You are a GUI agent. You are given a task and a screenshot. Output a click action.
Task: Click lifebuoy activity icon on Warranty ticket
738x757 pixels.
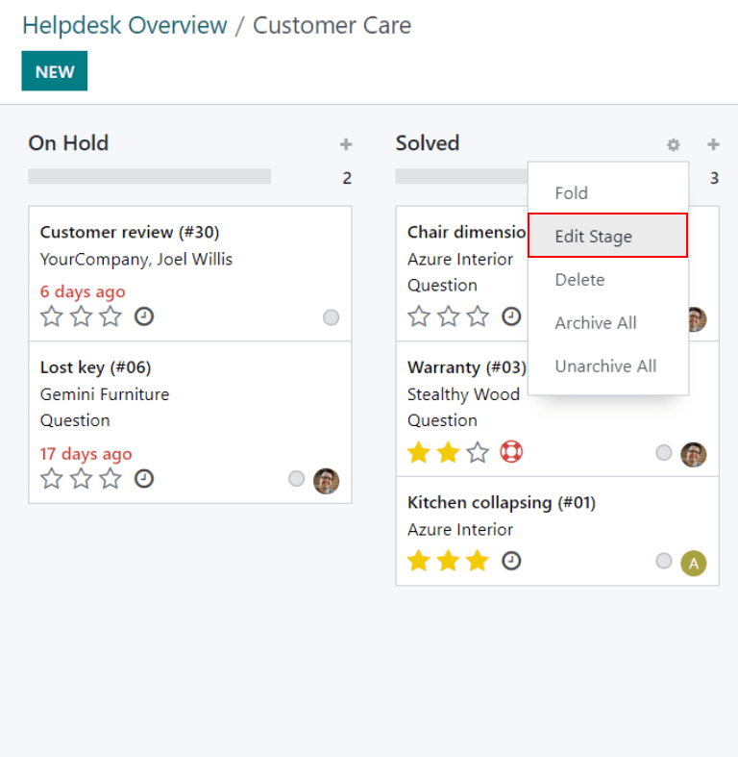(511, 452)
